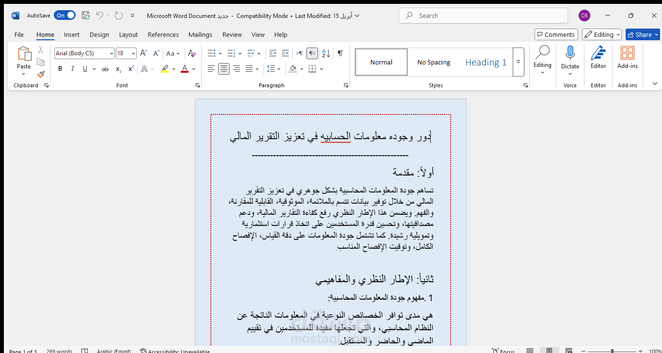The height and width of the screenshot is (353, 662).
Task: Shrink font size with the smaller A icon
Action: coord(156,53)
